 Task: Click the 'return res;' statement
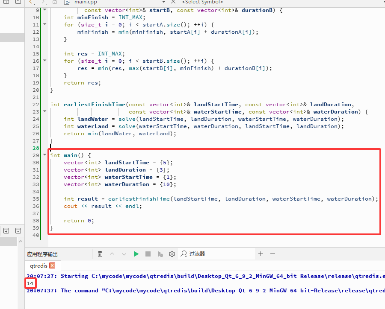[x=82, y=83]
